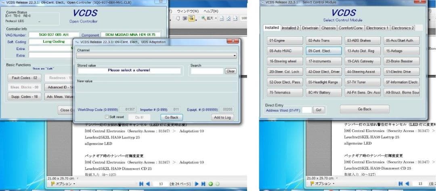Click Go! next to Address Word field
The height and width of the screenshot is (191, 436).
pos(319,110)
